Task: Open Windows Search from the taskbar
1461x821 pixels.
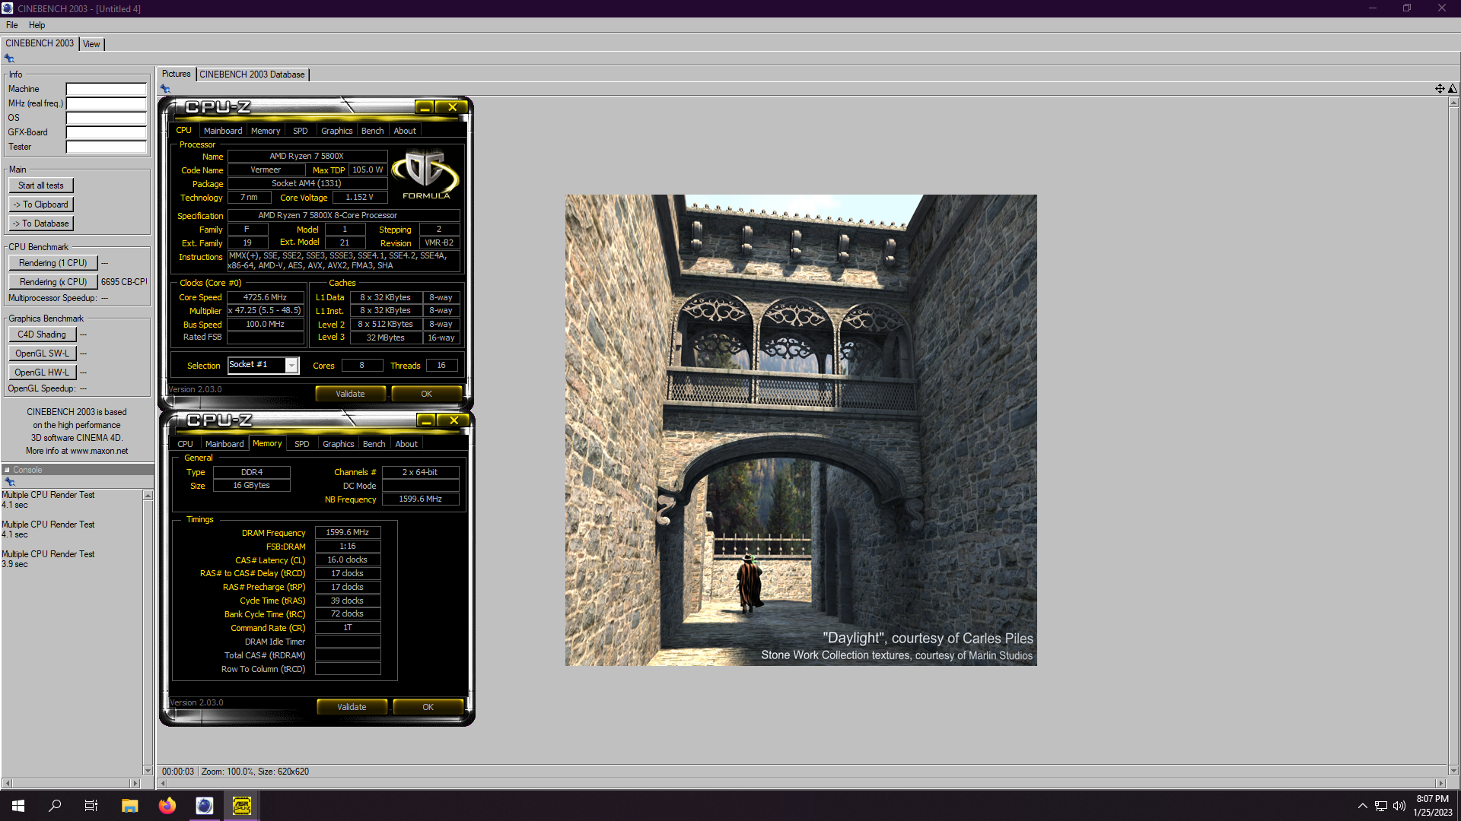Action: (55, 806)
